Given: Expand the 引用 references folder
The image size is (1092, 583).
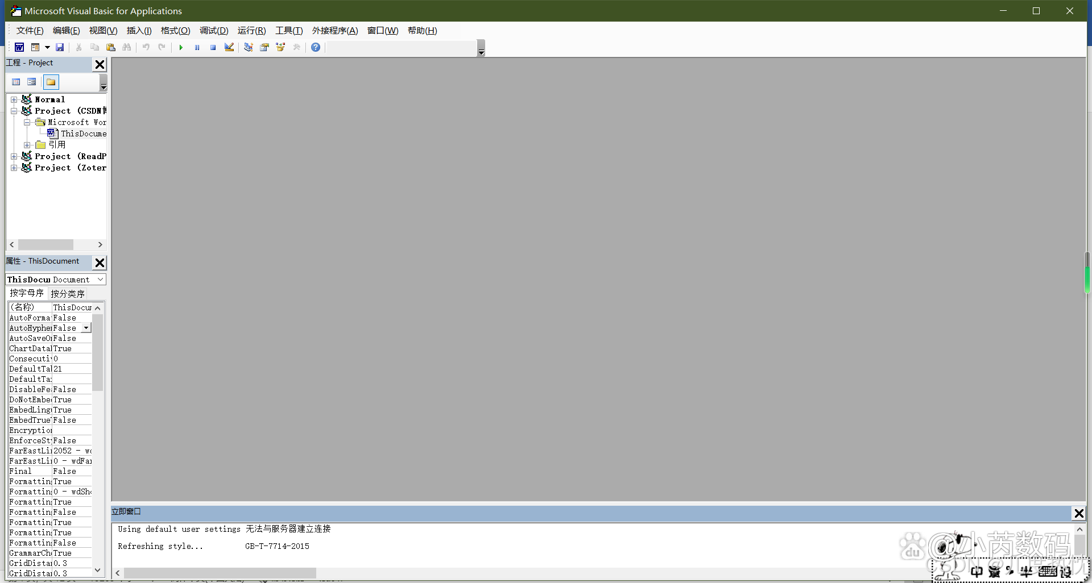Looking at the screenshot, I should [27, 145].
